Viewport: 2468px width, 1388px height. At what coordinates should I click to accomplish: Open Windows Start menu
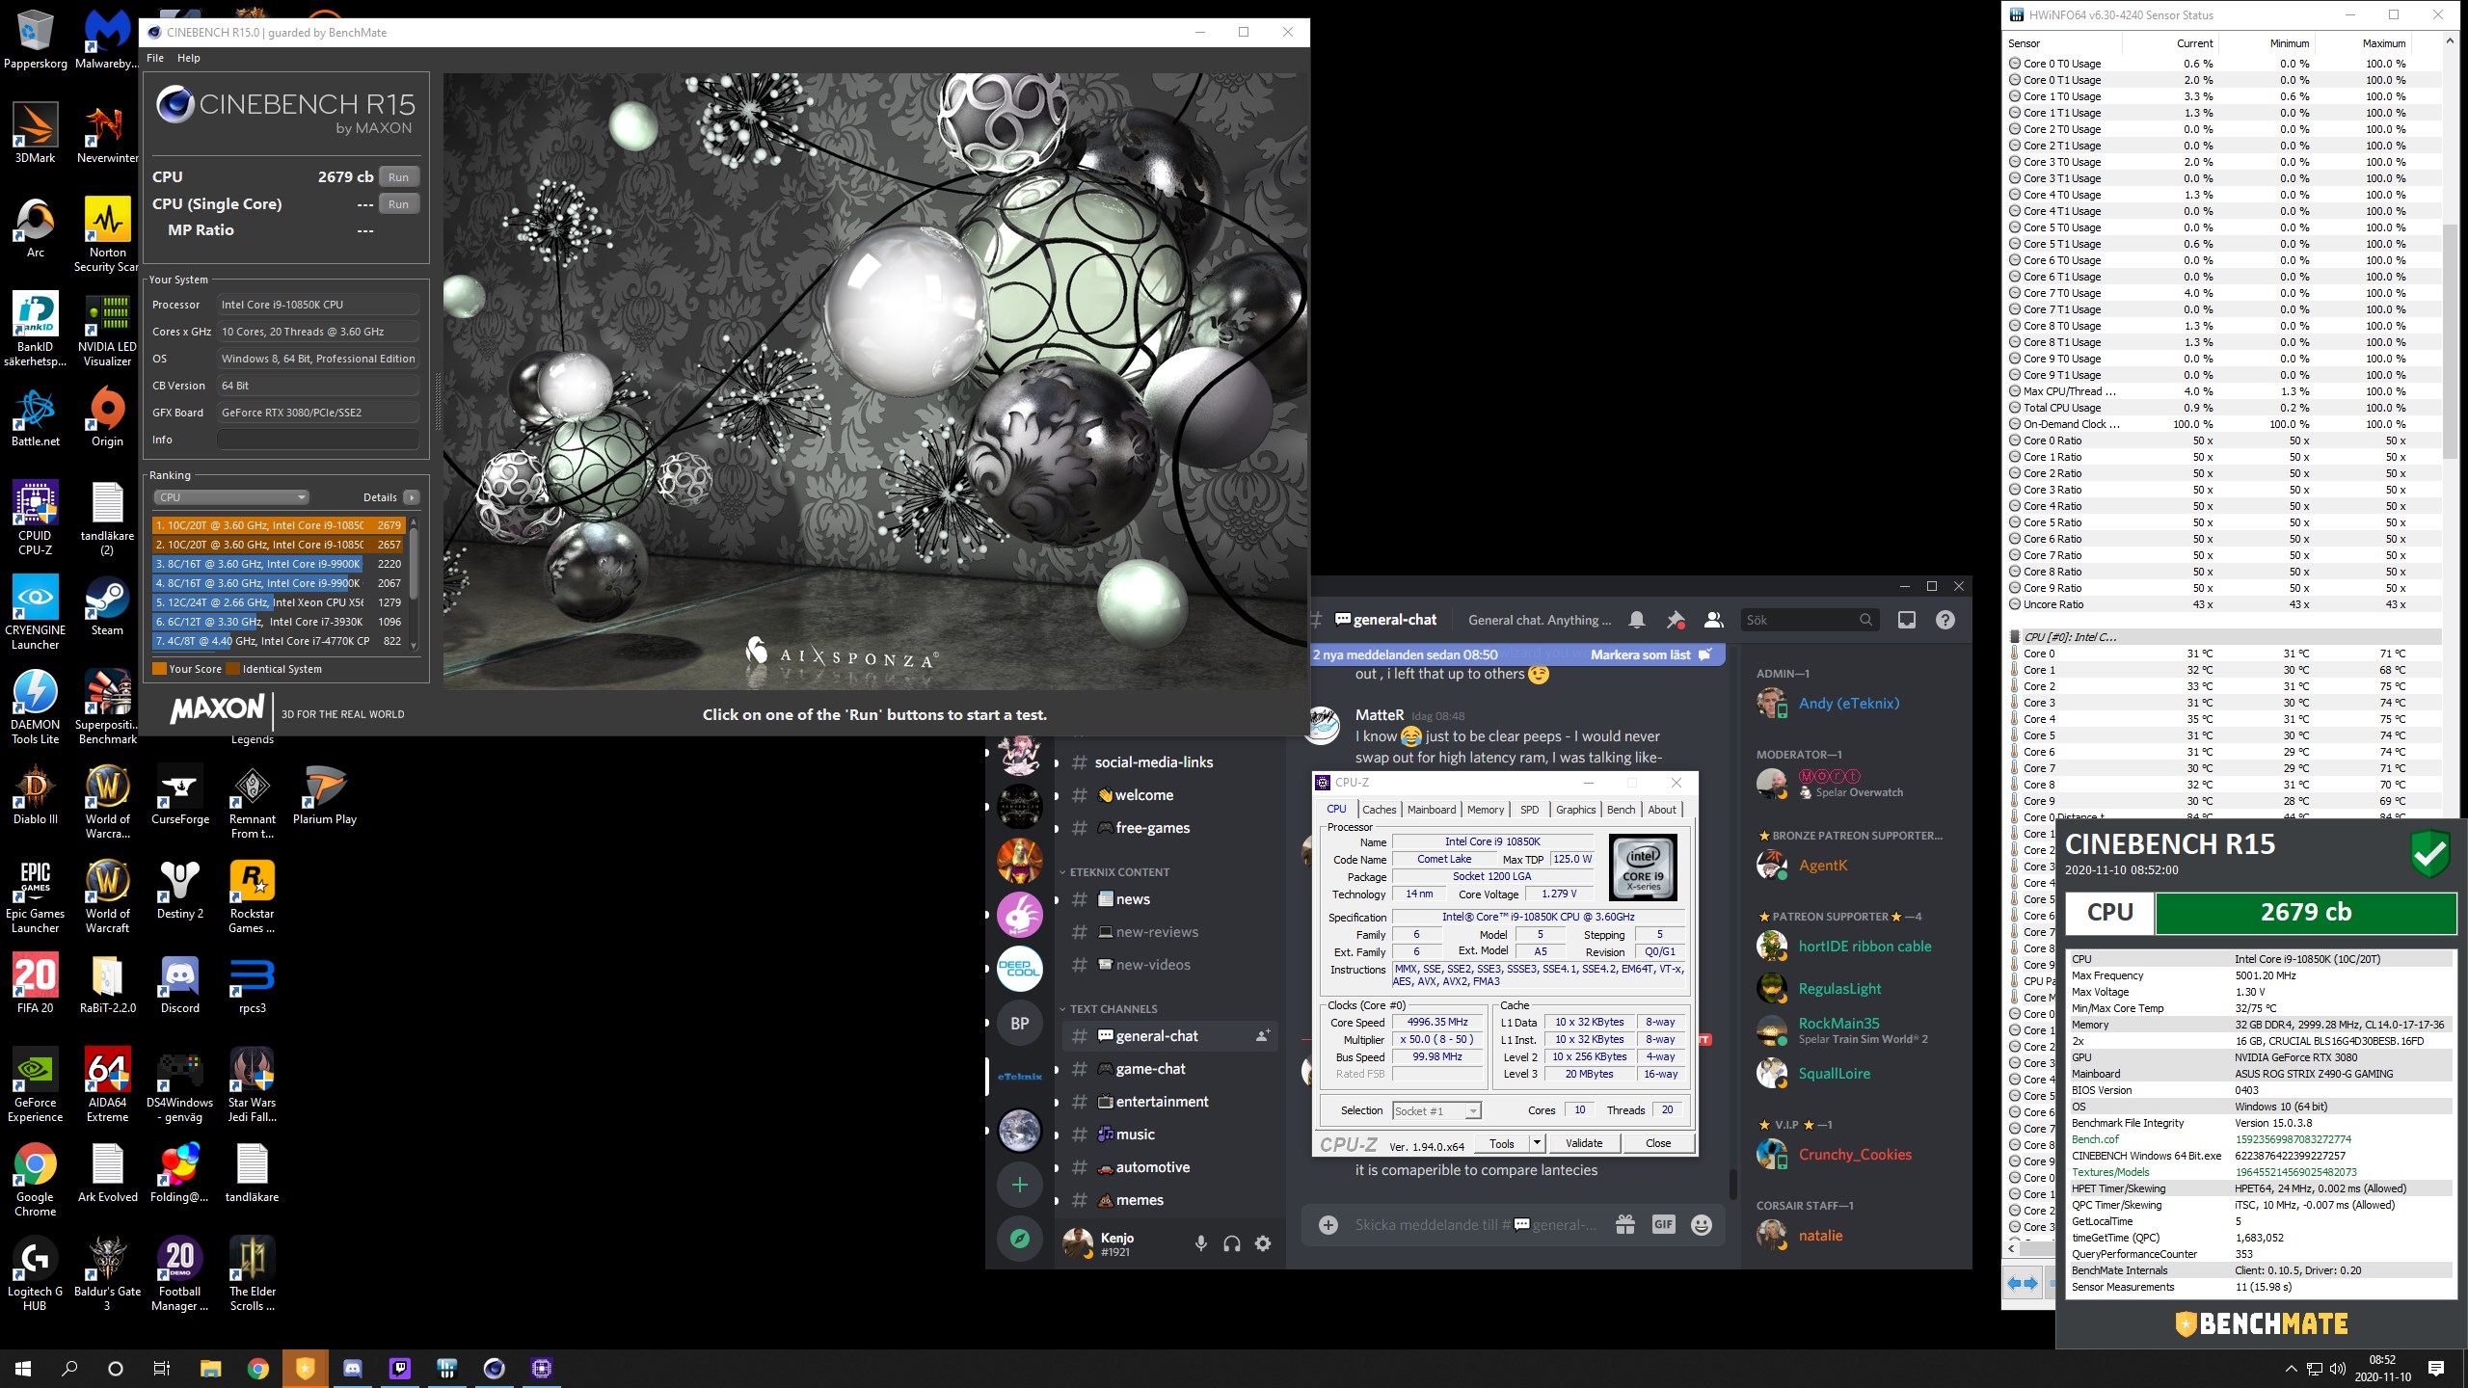tap(23, 1368)
